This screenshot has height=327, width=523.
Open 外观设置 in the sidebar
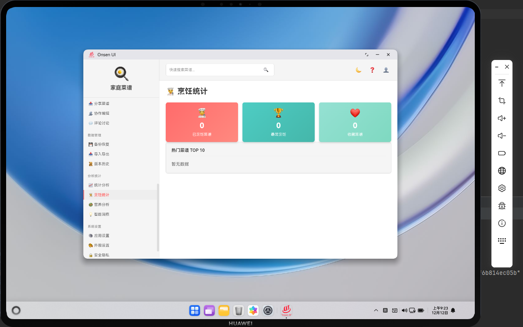pos(120,245)
